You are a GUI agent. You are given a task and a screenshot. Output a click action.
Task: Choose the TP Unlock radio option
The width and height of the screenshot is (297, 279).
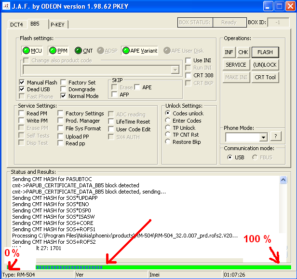pyautogui.click(x=168, y=127)
